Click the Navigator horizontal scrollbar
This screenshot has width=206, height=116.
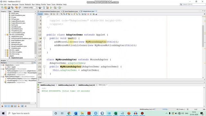tap(16, 103)
